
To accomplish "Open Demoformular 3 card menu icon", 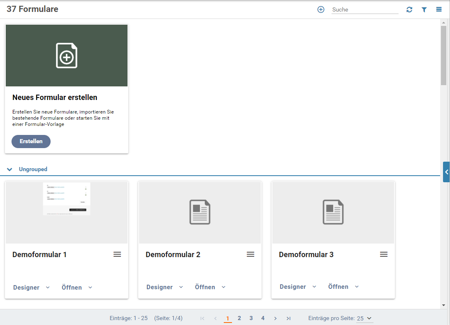I will tap(384, 254).
